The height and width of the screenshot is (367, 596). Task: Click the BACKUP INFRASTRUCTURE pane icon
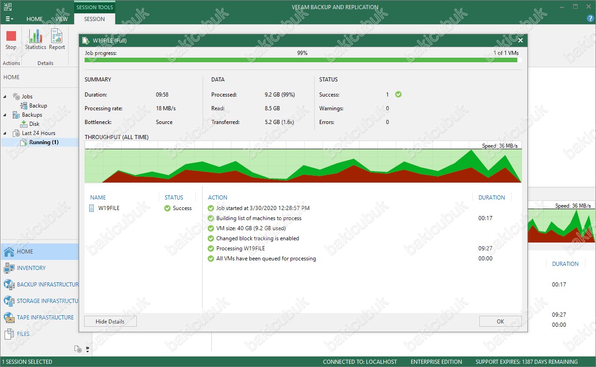pos(9,285)
